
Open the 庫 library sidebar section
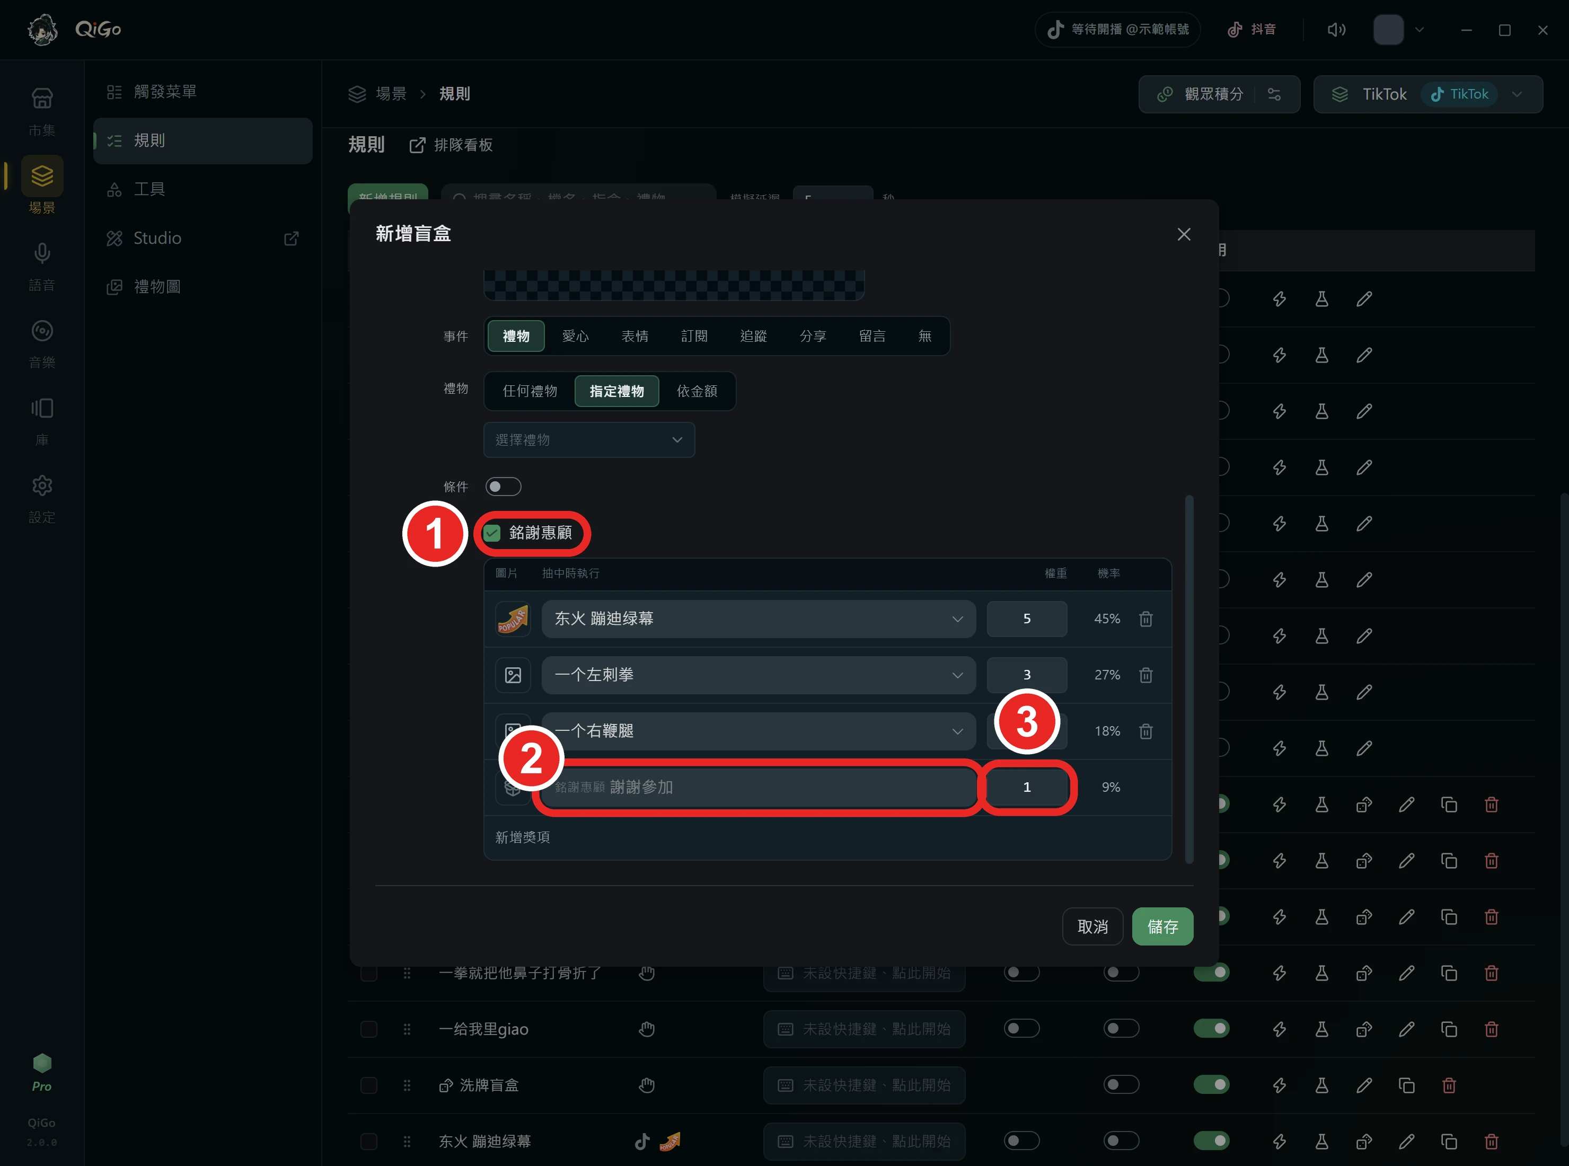click(x=42, y=421)
